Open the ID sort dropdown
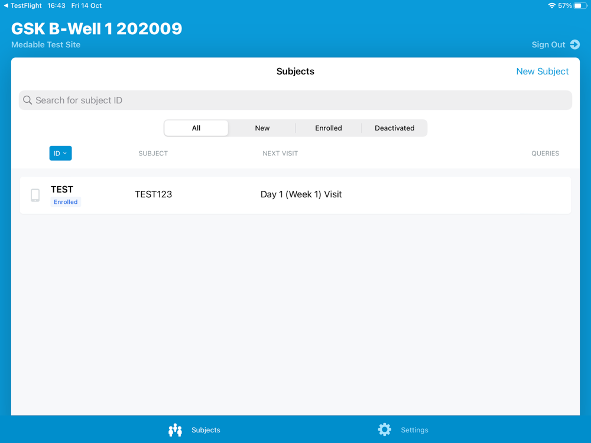Image resolution: width=591 pixels, height=443 pixels. 60,154
